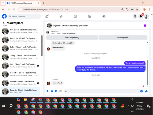
Task: Close the Messenger tab
Action: (38, 3)
